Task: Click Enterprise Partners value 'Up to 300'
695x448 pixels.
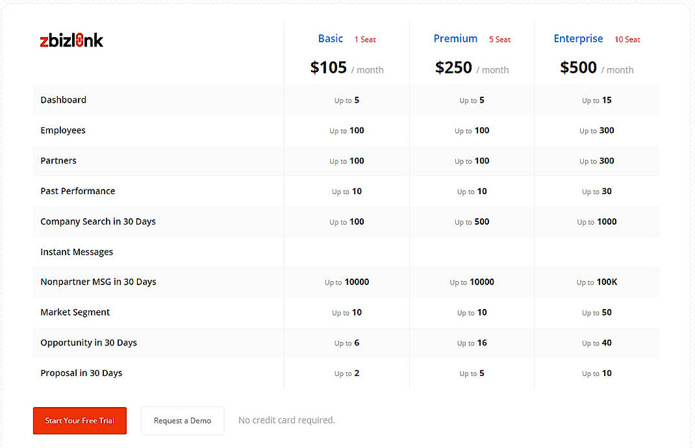Action: point(597,161)
